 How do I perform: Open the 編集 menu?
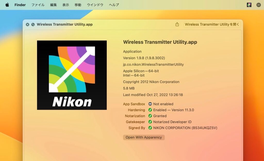[53, 5]
